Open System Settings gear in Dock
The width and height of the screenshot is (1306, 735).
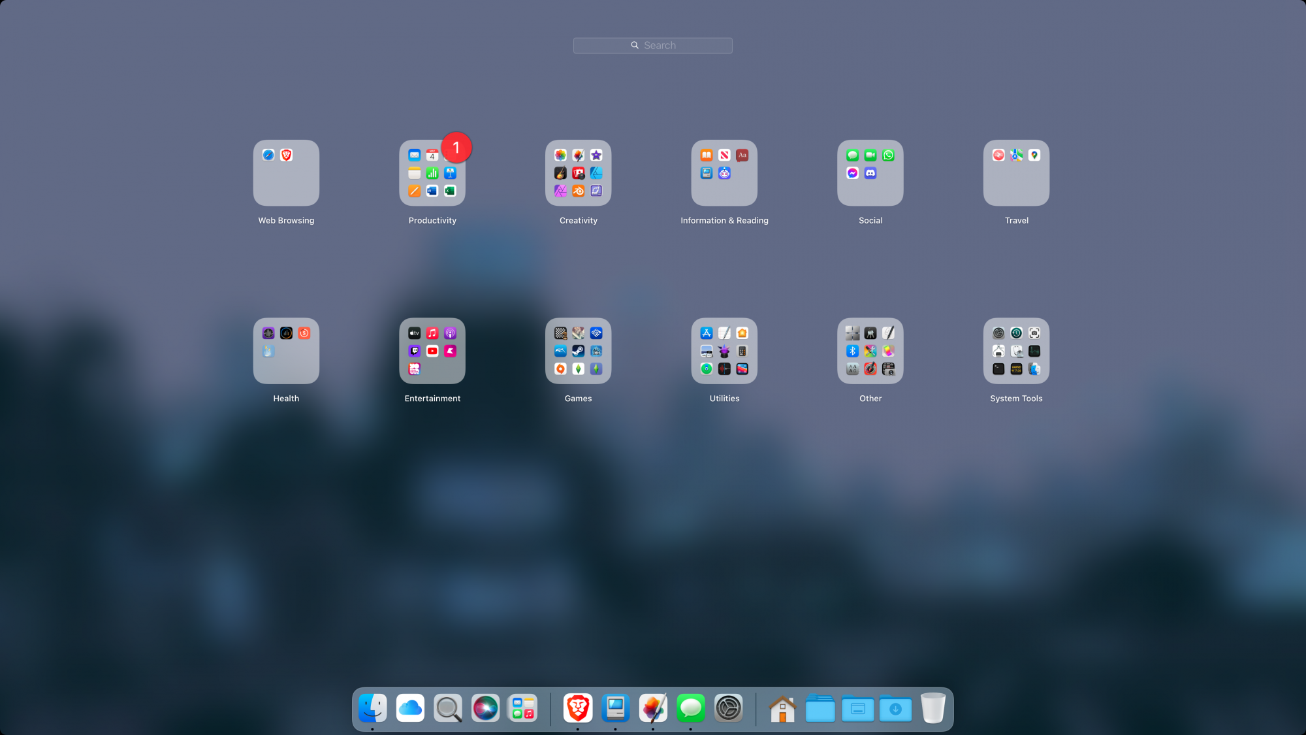[728, 708]
